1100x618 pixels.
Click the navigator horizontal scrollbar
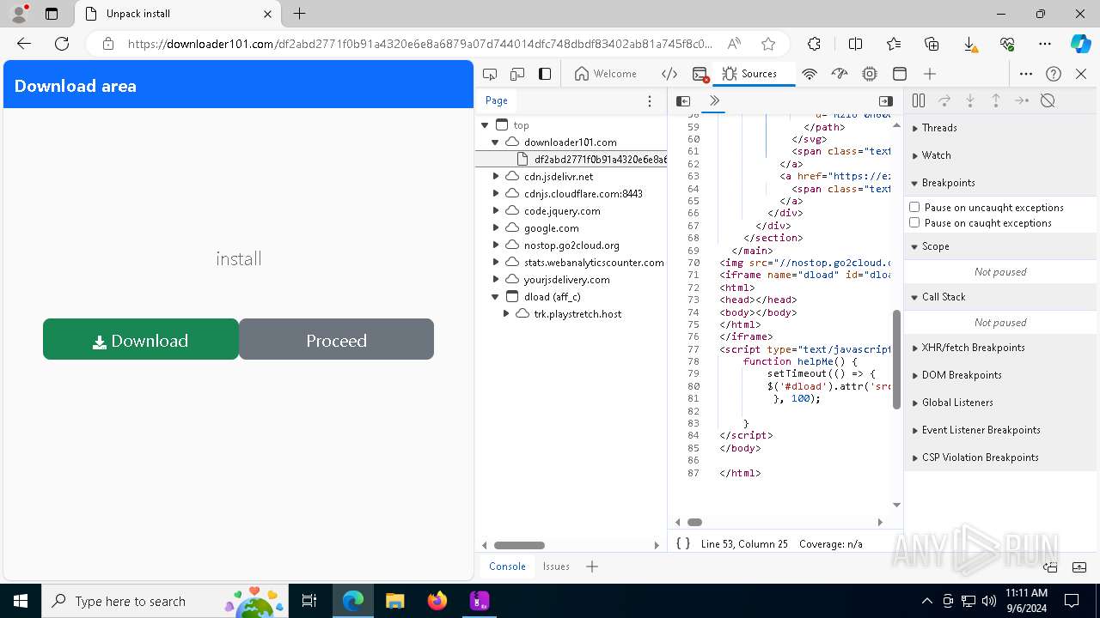click(x=519, y=545)
